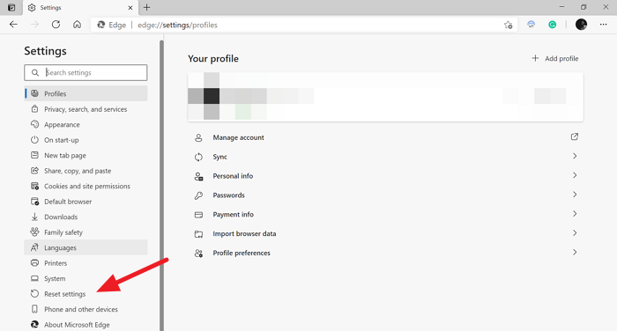Open Phone and other devices
The image size is (617, 331).
[x=85, y=309]
